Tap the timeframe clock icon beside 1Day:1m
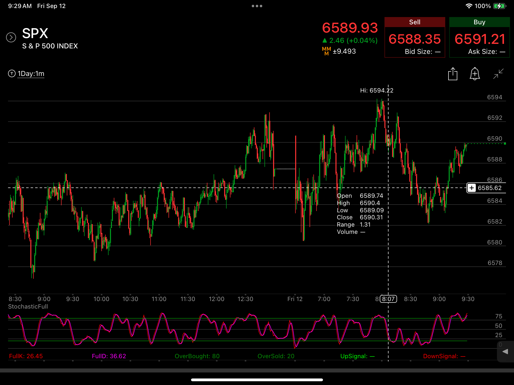This screenshot has height=385, width=514. pos(12,73)
